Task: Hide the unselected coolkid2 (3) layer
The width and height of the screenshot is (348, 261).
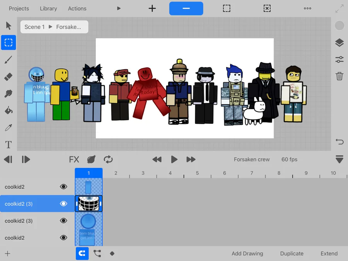Action: (63, 221)
